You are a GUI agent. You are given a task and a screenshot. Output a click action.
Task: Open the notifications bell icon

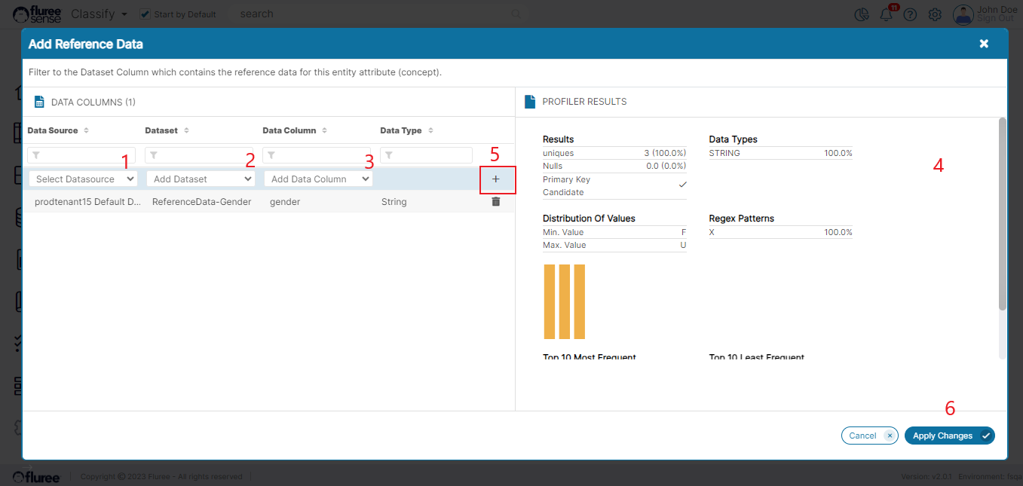[x=886, y=14]
